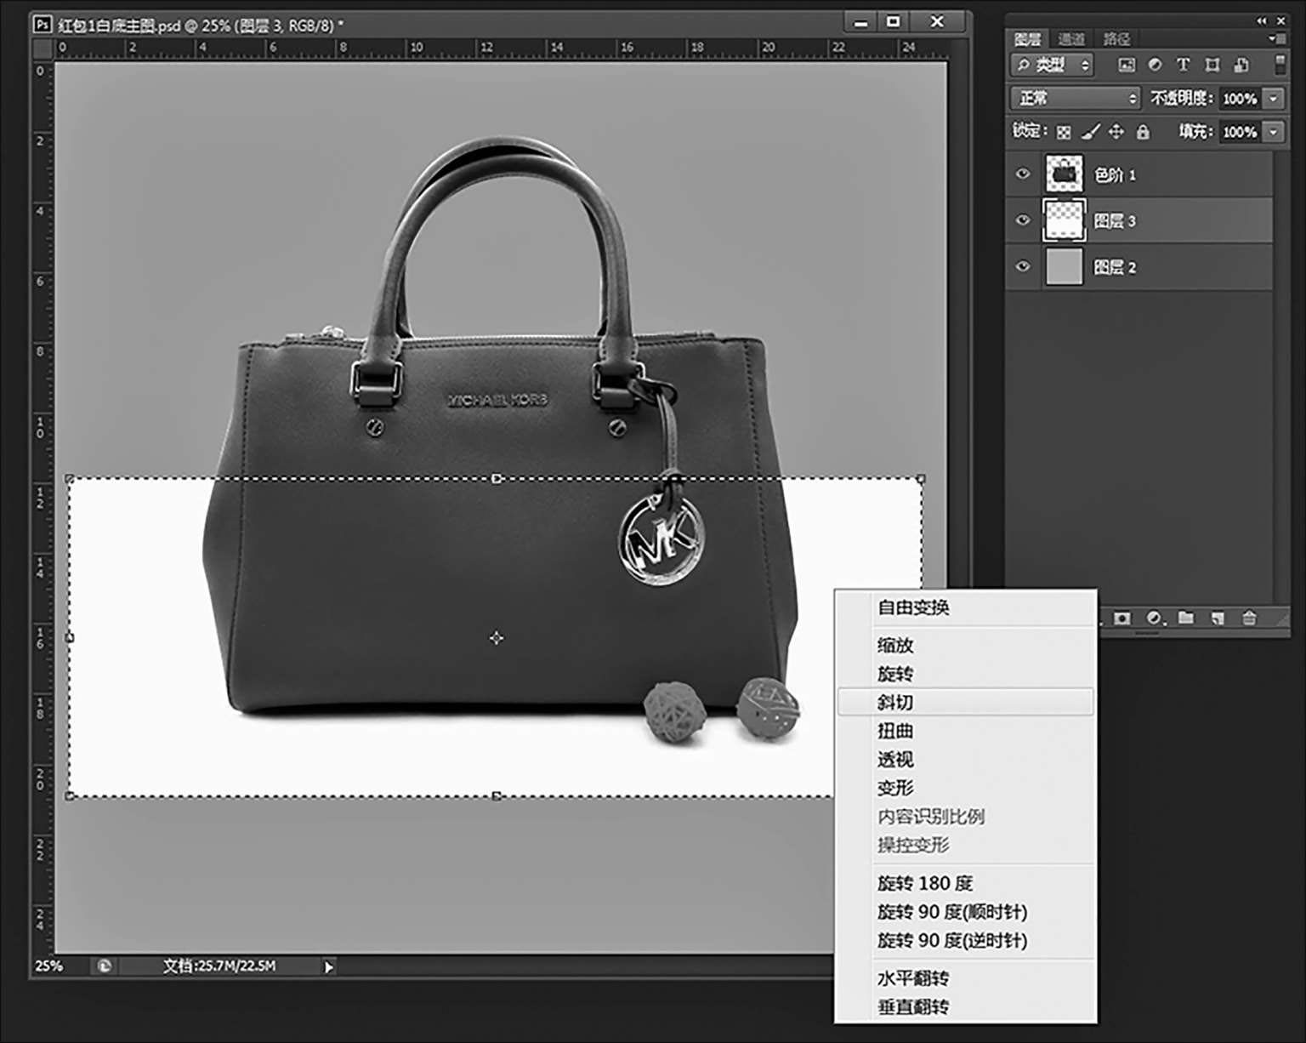Hide the 色阶 1 layer
The image size is (1306, 1043).
pos(1023,174)
